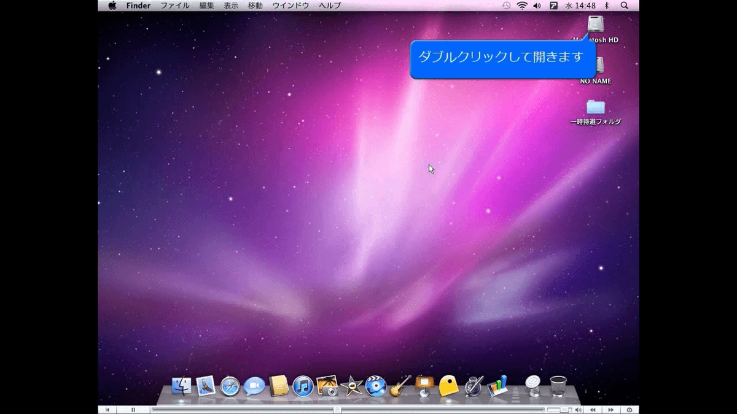Jump to the beginning of the video
This screenshot has width=737, height=414.
[x=107, y=410]
